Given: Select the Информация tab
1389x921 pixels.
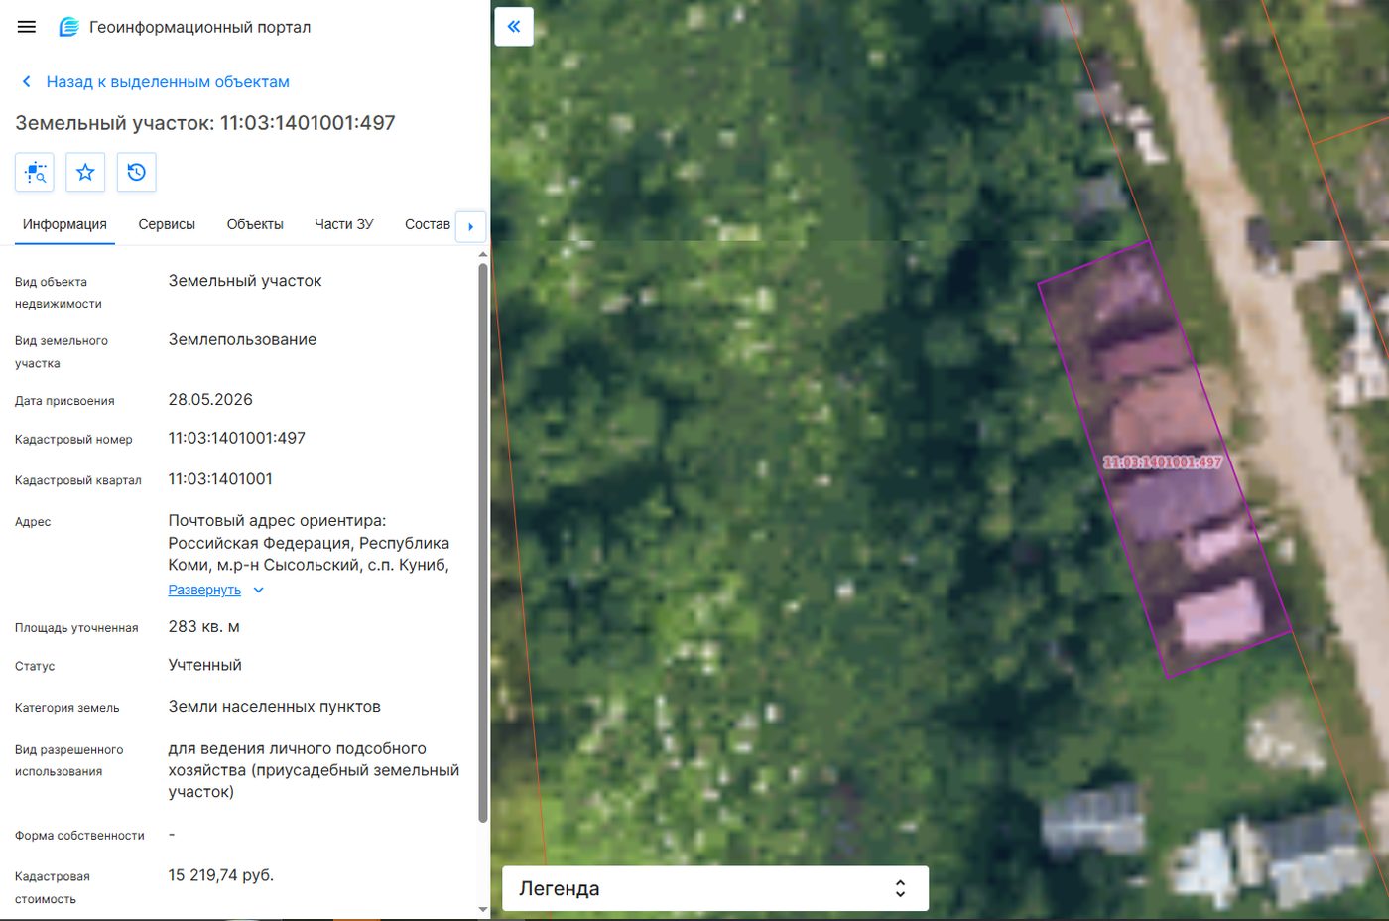Looking at the screenshot, I should click(x=64, y=224).
